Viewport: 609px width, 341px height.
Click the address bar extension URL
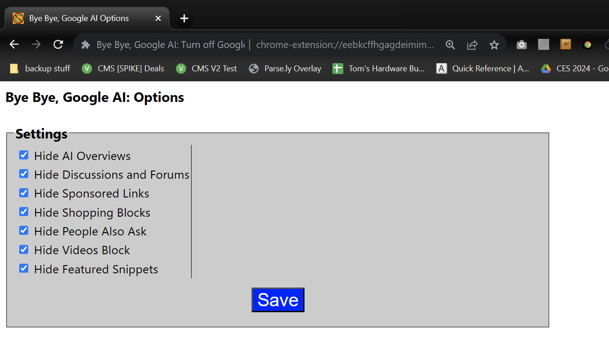point(345,45)
